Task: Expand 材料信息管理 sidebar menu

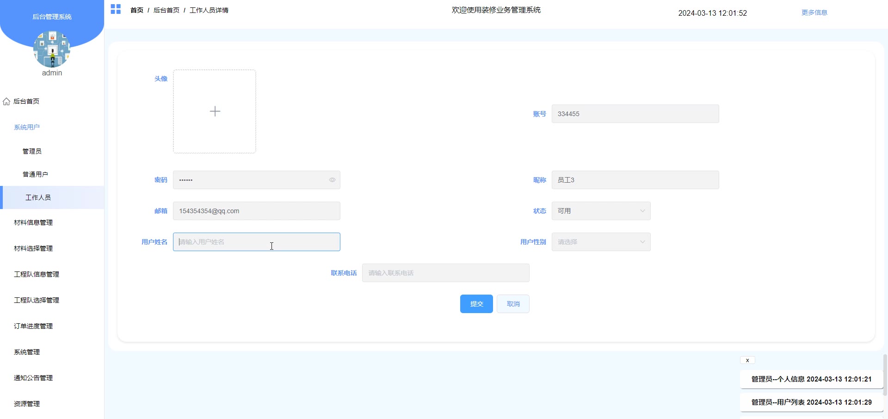Action: pos(52,222)
